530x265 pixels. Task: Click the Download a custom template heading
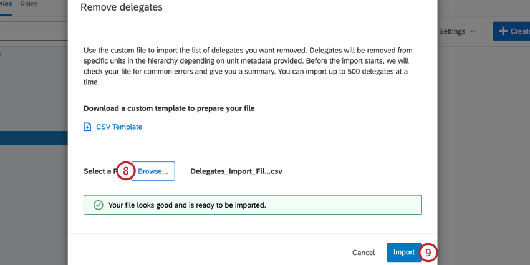[x=169, y=108]
